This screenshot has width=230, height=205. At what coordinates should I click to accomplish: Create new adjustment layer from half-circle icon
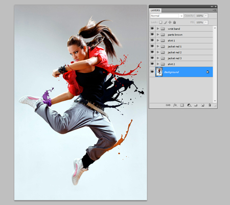(189, 105)
